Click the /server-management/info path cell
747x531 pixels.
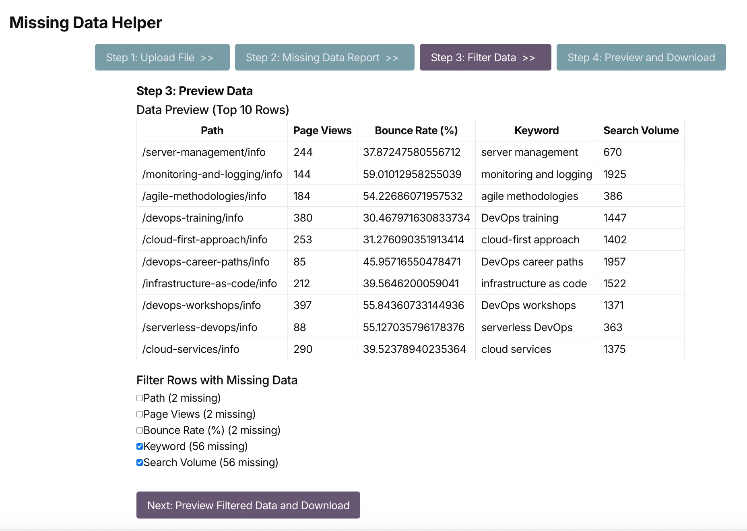point(212,152)
